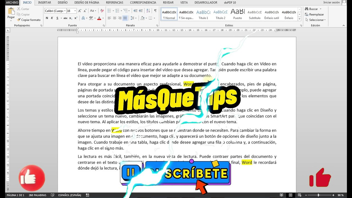Screen dimensions: 352x198
Task: Expand the styles gallery more button
Action: [300, 19]
